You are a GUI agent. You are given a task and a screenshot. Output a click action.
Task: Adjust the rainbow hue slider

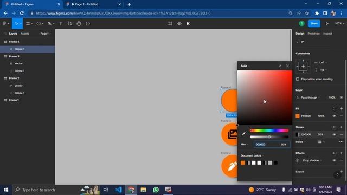[269, 131]
